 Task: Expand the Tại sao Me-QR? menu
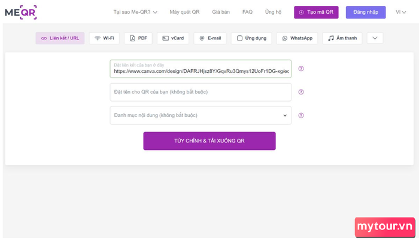pos(135,12)
